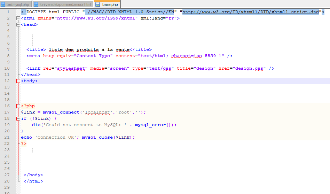Switch to the testmysql.php tab
Viewport: 330px width, 194px height.
click(x=18, y=5)
